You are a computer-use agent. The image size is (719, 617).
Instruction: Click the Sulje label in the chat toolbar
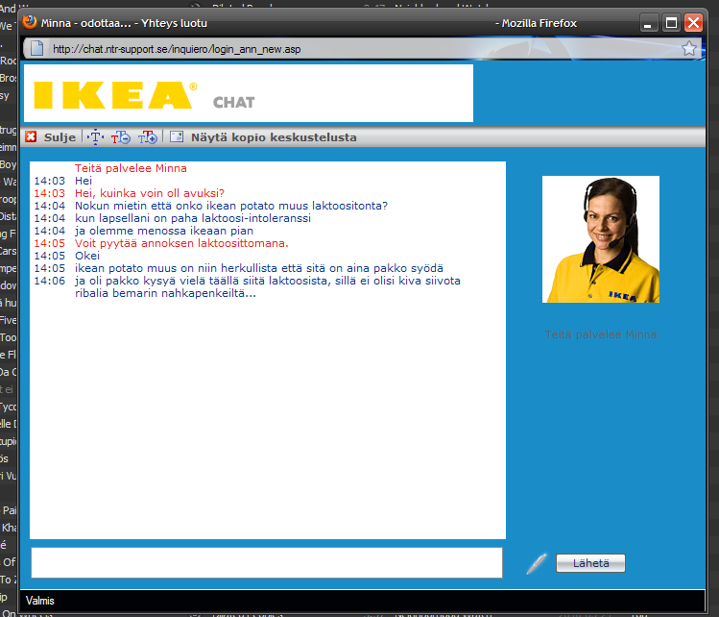point(60,137)
